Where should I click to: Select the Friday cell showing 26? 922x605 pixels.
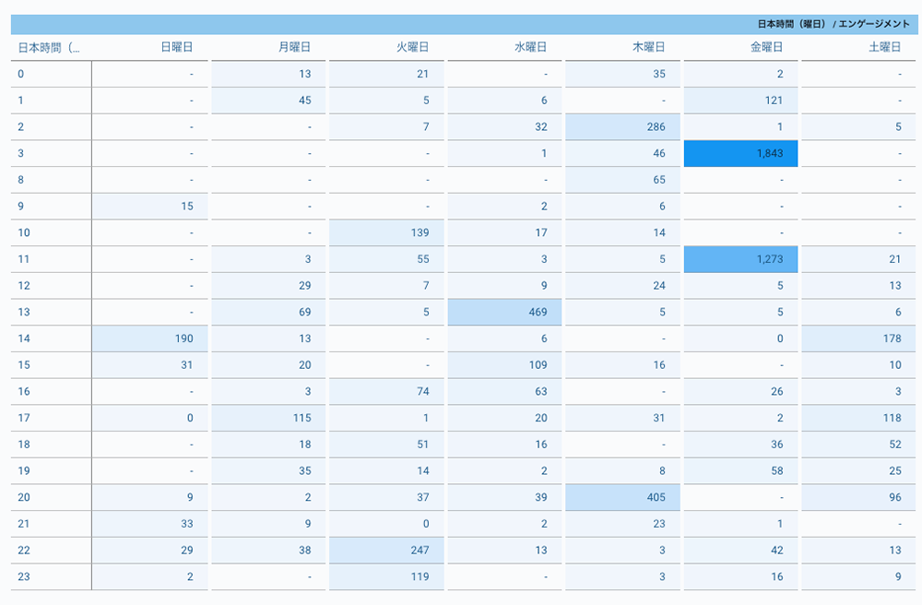tap(741, 392)
